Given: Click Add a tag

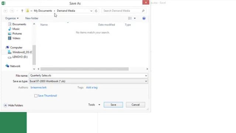Looking at the screenshot, I should pyautogui.click(x=92, y=88).
